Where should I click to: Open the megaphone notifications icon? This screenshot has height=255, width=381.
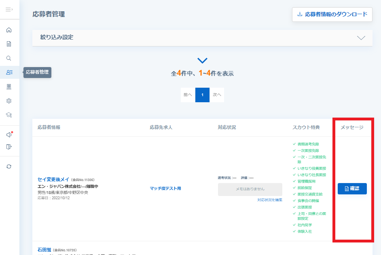coord(9,134)
